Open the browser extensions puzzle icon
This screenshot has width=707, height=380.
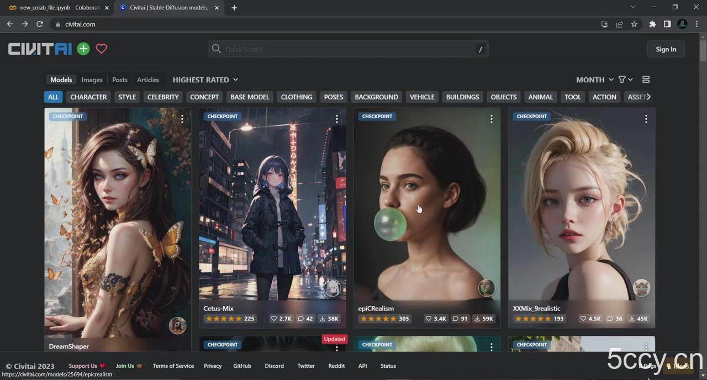tap(652, 24)
